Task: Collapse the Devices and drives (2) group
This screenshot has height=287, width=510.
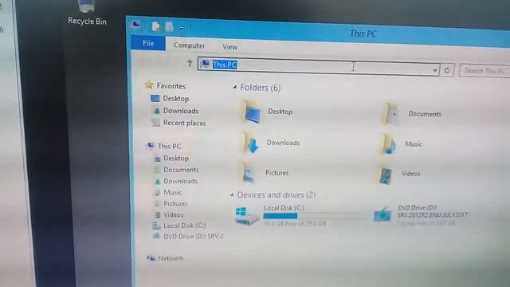Action: tap(232, 195)
